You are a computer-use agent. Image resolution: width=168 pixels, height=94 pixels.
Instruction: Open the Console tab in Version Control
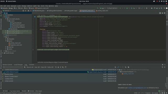(x=31, y=64)
